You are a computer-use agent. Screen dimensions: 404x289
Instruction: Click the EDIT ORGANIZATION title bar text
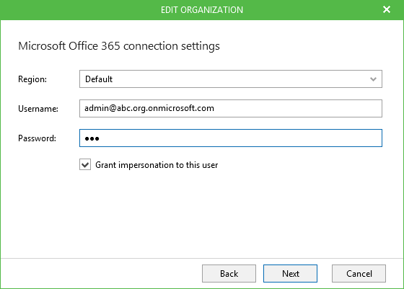click(x=202, y=10)
